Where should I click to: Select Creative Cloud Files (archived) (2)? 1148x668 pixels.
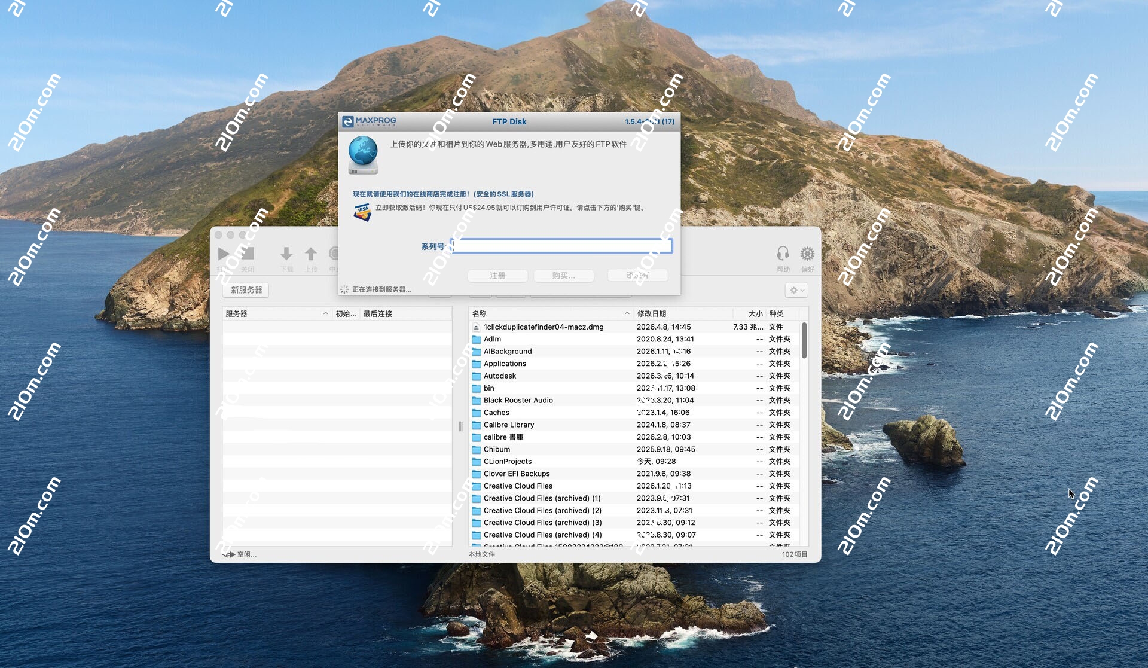coord(635,511)
